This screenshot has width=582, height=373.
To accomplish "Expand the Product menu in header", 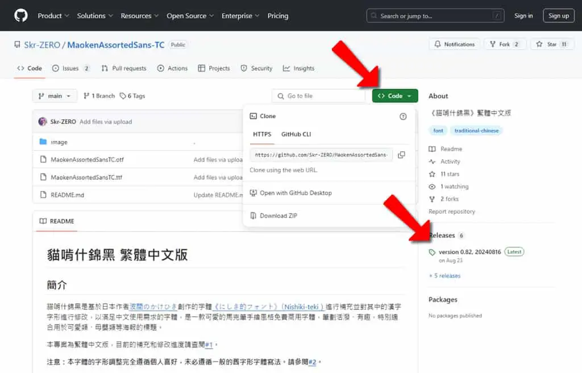I will [53, 15].
